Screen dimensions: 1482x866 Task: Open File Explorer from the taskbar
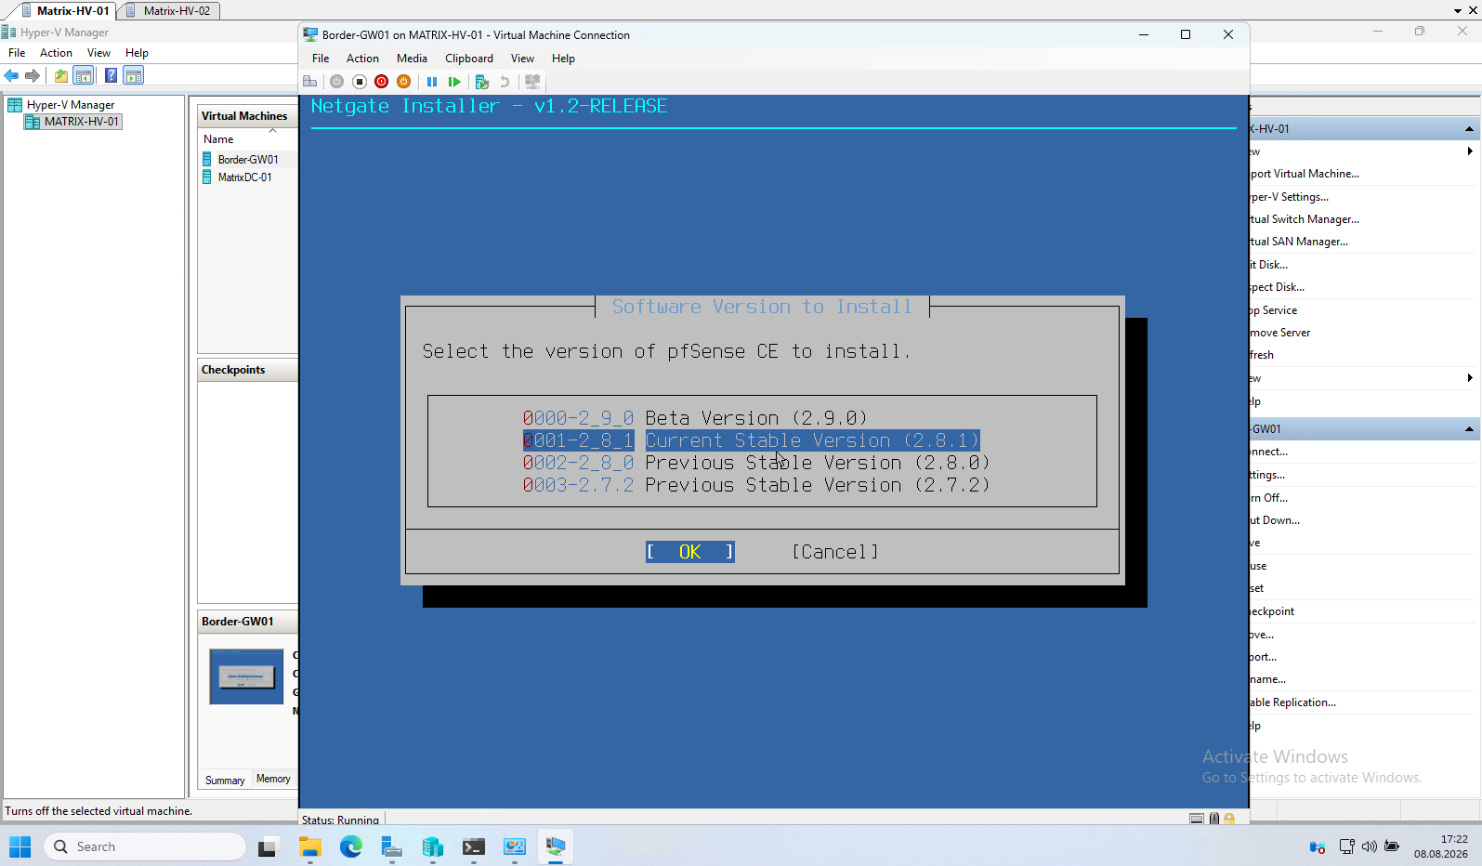309,846
